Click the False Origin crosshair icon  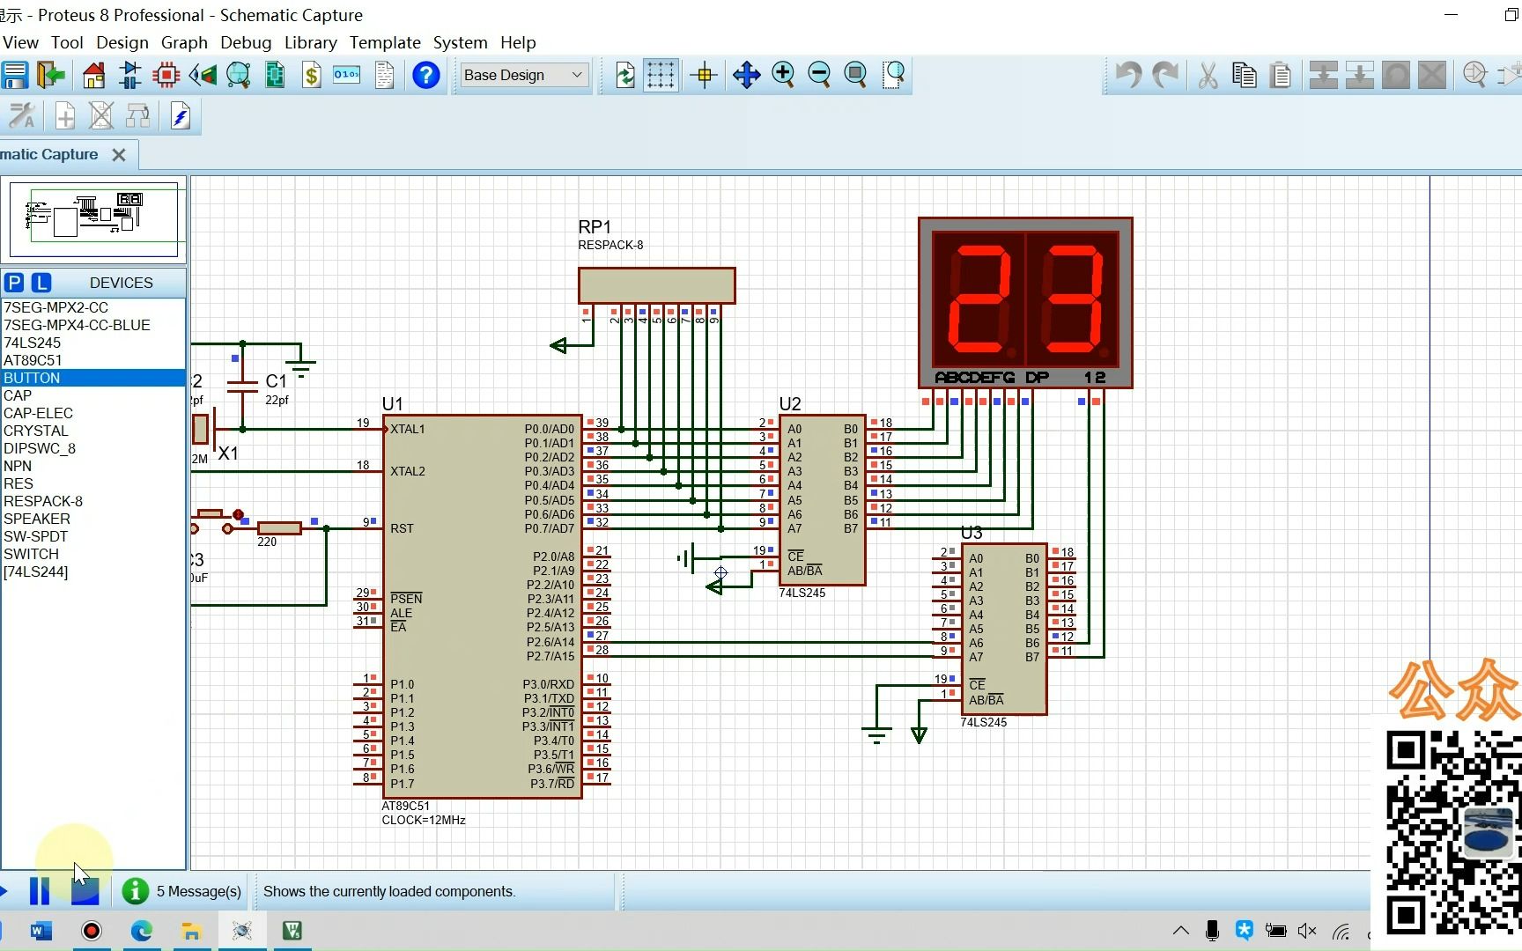click(x=704, y=75)
